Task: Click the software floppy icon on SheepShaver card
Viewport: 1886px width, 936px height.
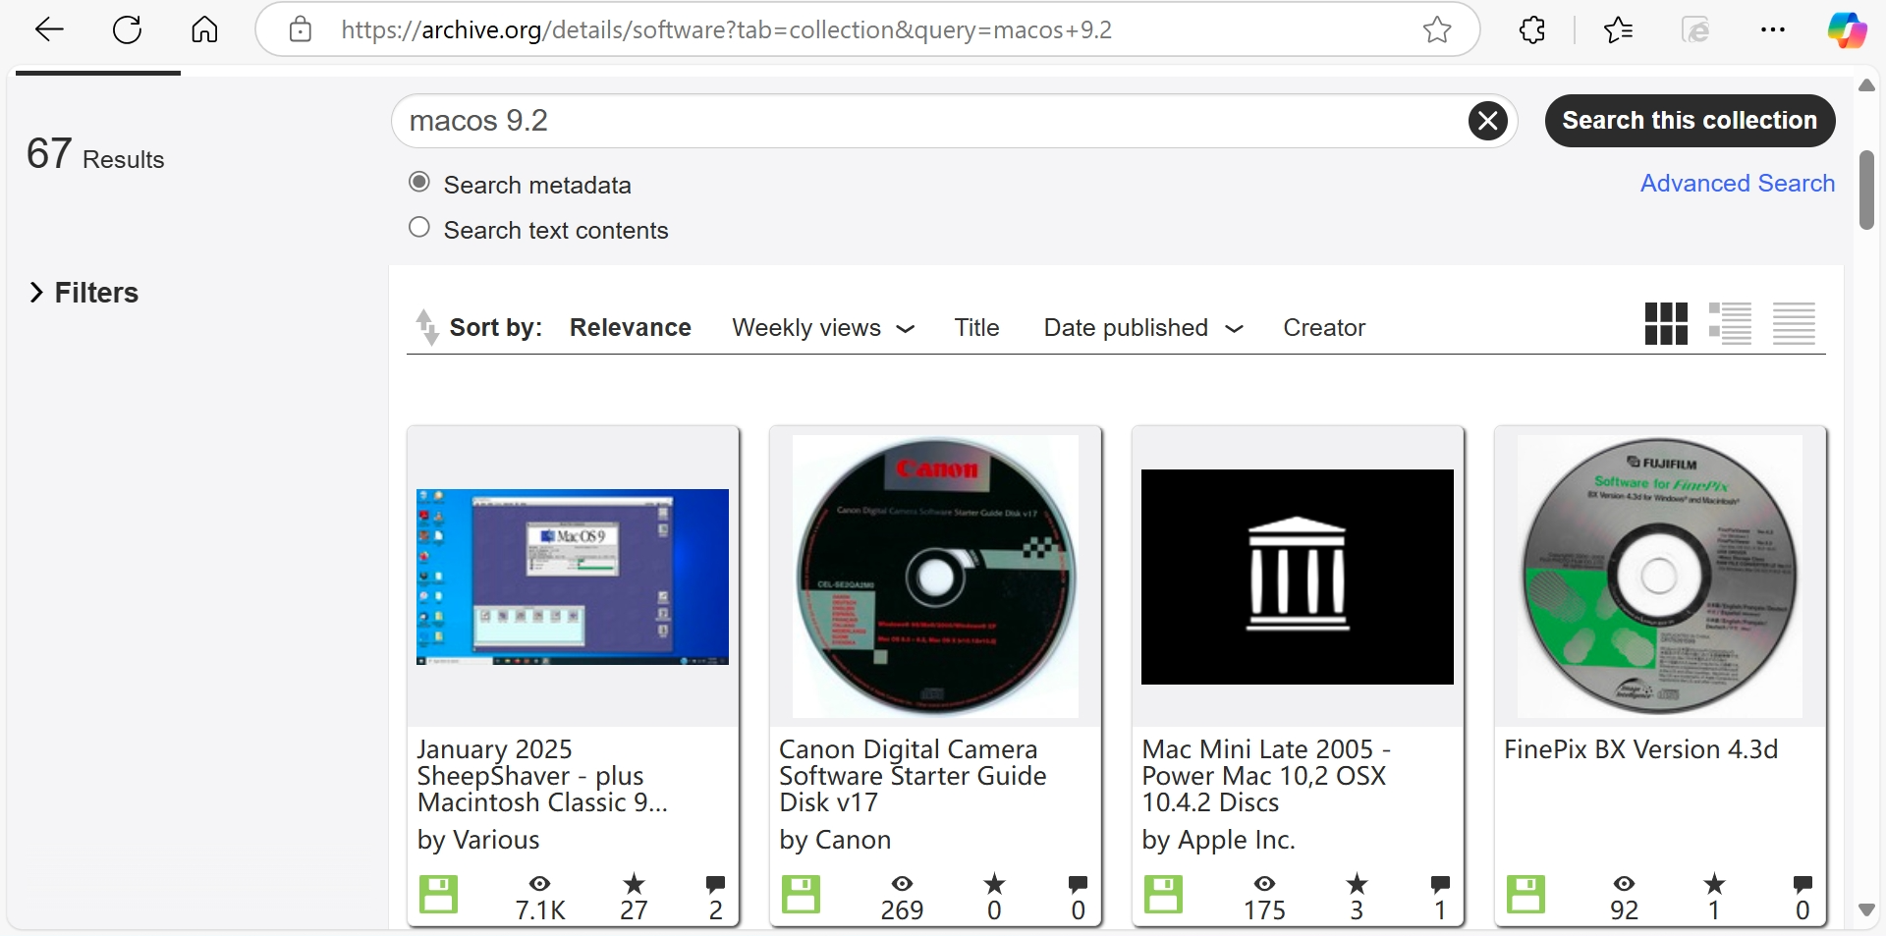Action: (x=438, y=894)
